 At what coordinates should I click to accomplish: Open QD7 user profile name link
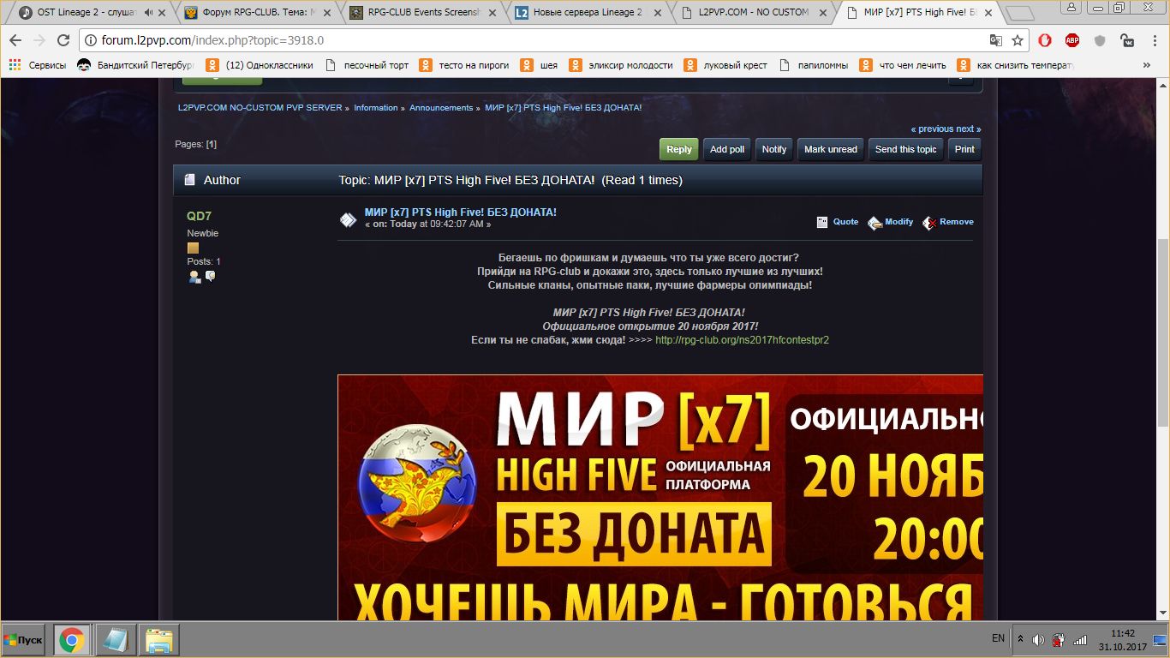[x=199, y=216]
